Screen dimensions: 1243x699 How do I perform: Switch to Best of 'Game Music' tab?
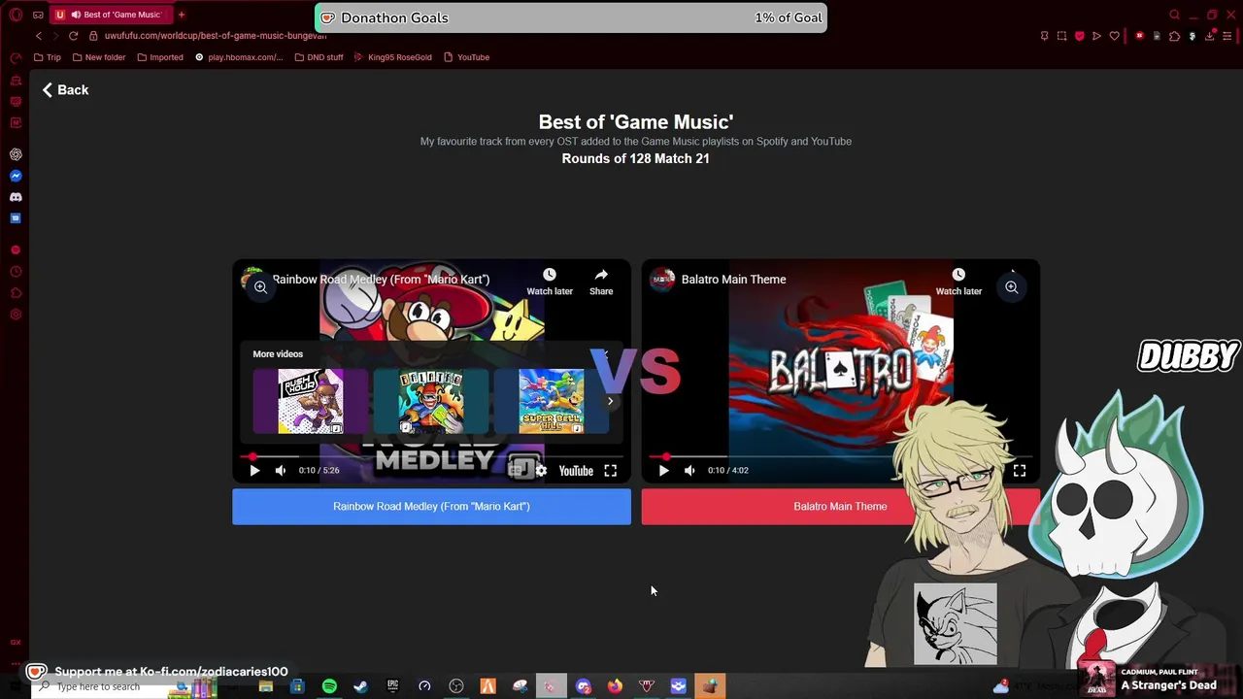(x=110, y=15)
